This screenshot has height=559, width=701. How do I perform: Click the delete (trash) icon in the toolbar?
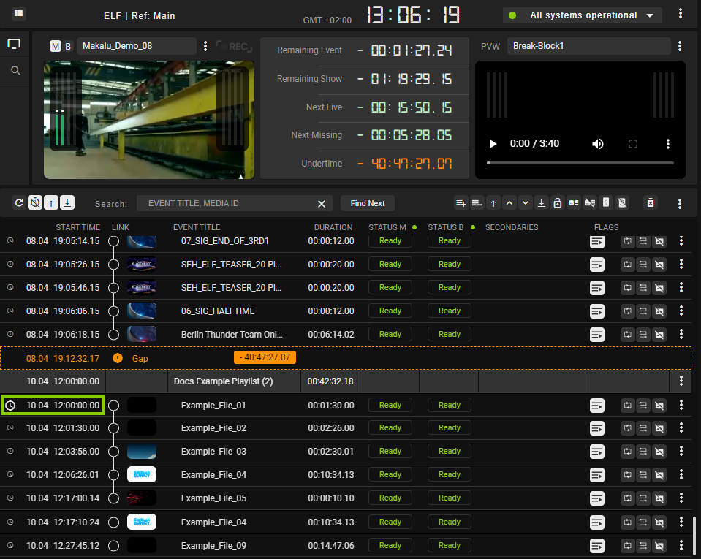(x=651, y=202)
